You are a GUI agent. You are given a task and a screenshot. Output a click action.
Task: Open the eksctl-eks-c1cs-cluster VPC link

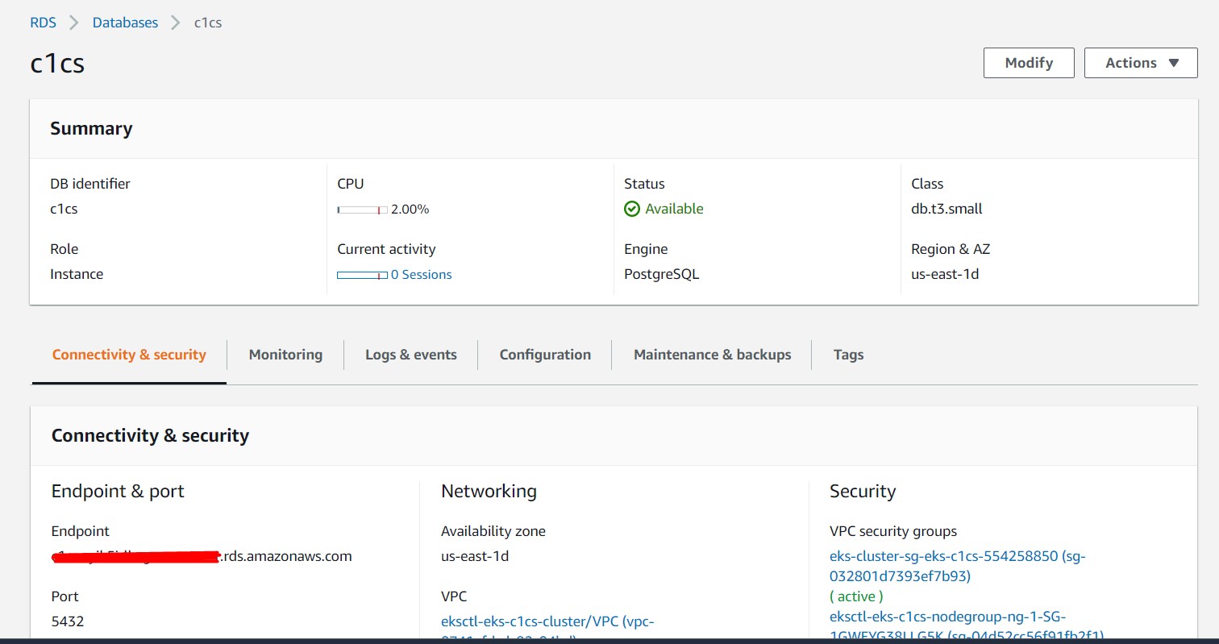pyautogui.click(x=547, y=621)
